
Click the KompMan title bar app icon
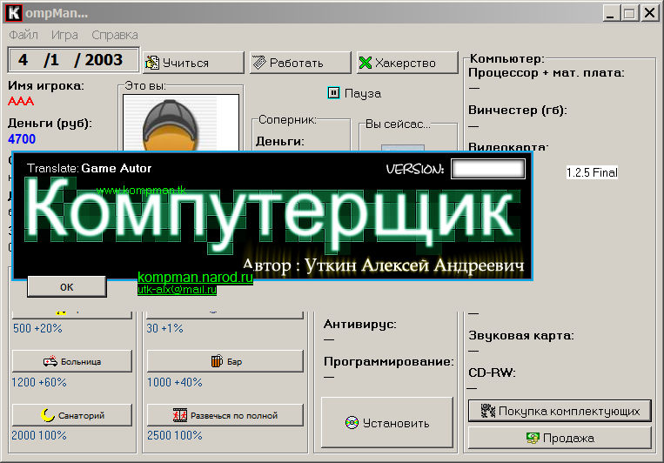pos(14,13)
